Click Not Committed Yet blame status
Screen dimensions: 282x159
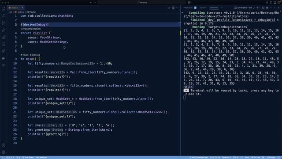198,157
